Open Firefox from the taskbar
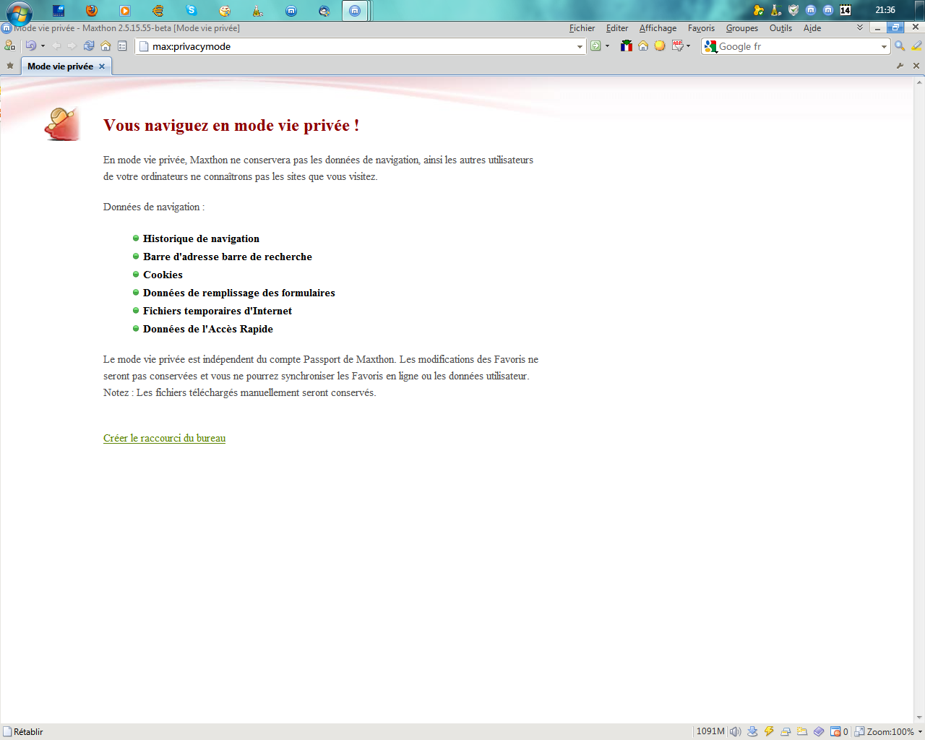 pos(91,11)
